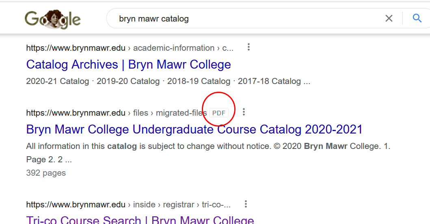Viewport: 430px width, 224px height.
Task: Click the academic-information URL breadcrumb
Action: 174,48
